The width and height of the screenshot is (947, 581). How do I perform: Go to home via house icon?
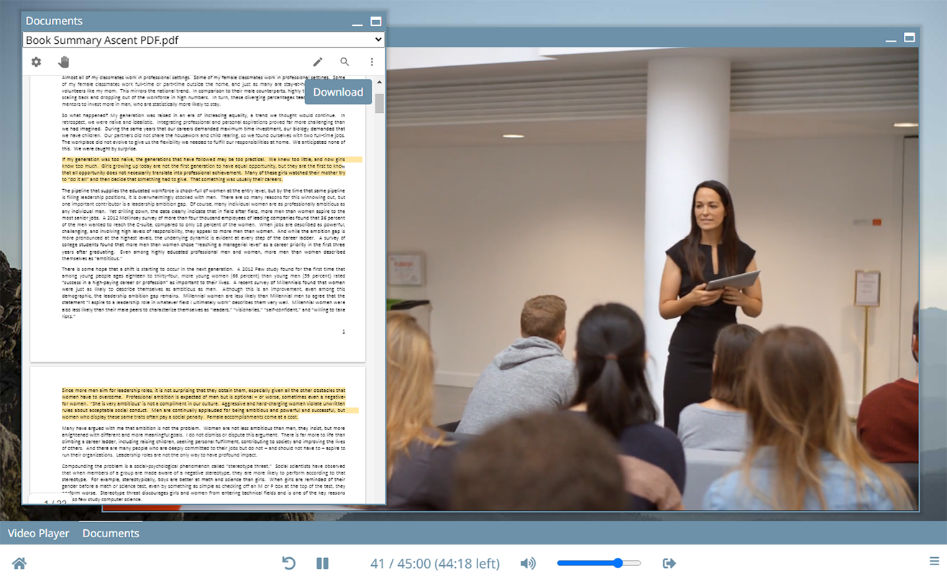point(19,563)
